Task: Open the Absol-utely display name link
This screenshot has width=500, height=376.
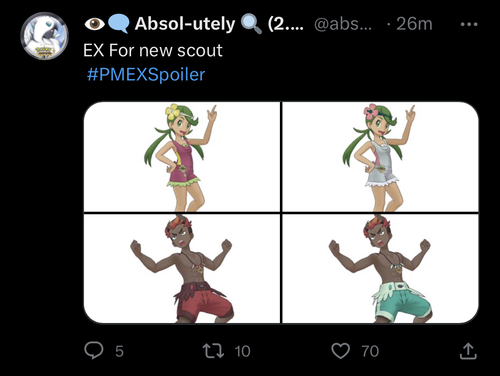Action: (184, 25)
